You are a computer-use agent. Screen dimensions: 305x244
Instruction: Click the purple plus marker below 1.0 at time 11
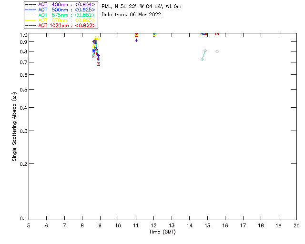click(x=137, y=41)
